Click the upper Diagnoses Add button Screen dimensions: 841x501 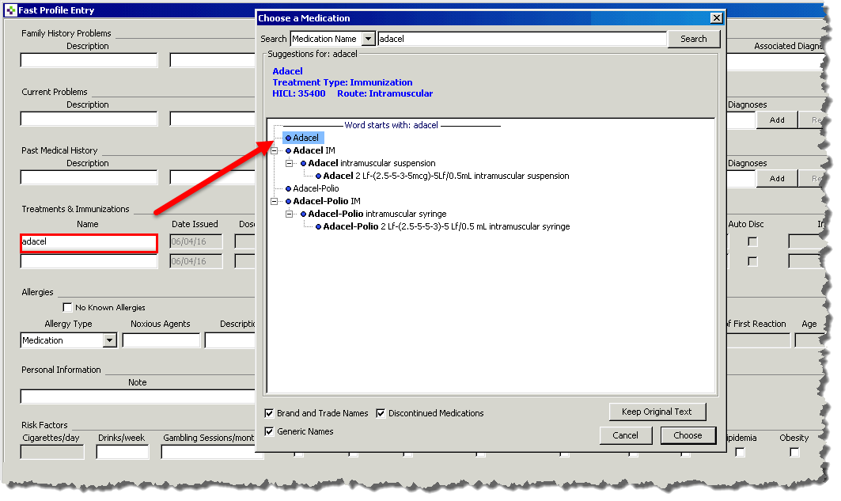tap(777, 120)
